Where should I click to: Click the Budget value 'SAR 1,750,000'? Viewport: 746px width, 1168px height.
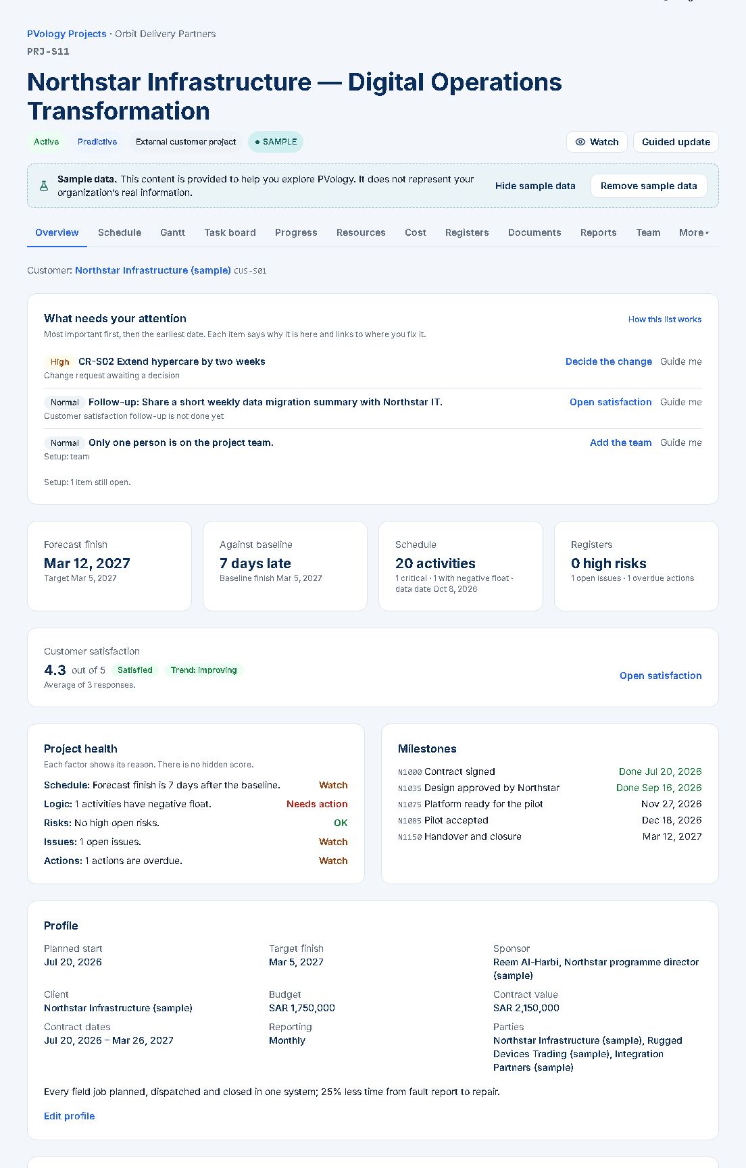coord(302,1008)
